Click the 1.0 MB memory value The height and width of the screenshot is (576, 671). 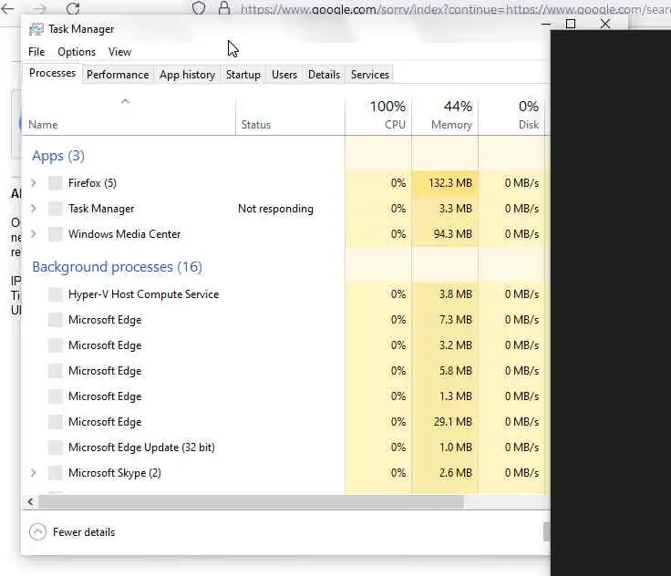tap(455, 447)
